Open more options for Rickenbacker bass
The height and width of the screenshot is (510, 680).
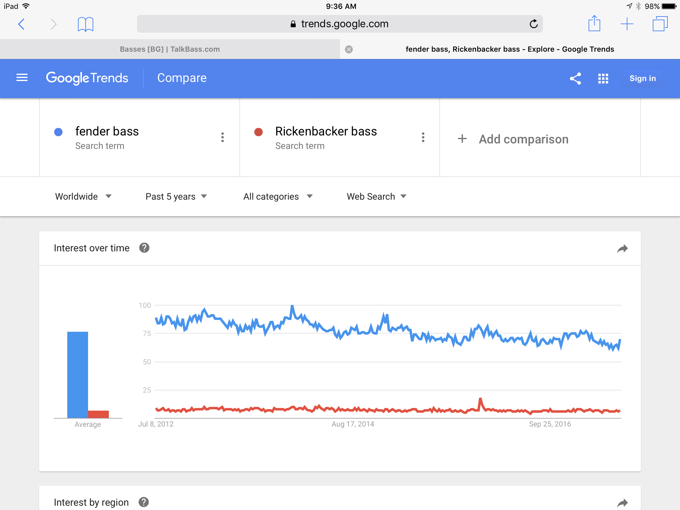[x=423, y=137]
